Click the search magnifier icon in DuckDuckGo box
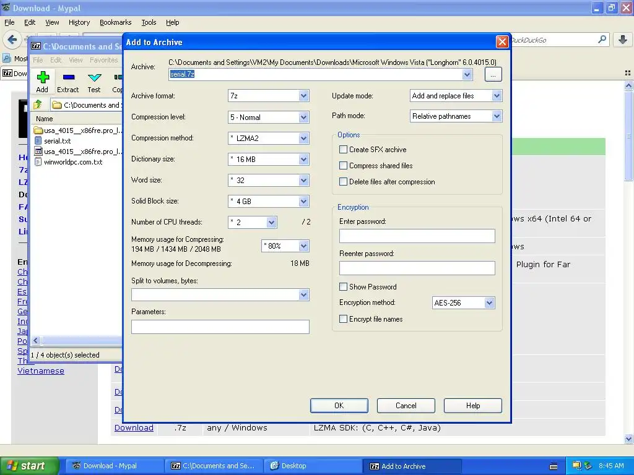634x475 pixels. (x=602, y=40)
